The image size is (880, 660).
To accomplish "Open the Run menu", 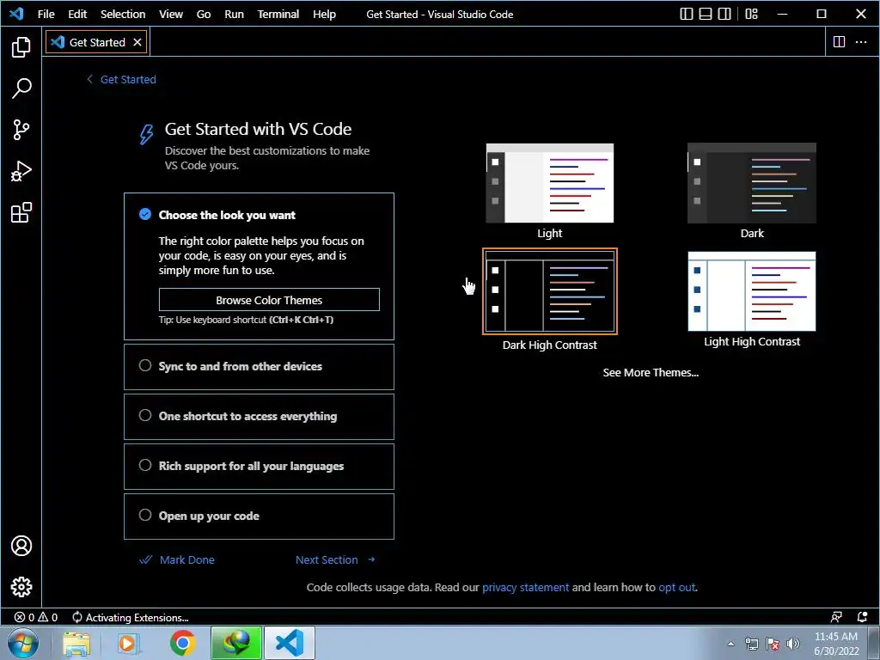I will pyautogui.click(x=234, y=14).
